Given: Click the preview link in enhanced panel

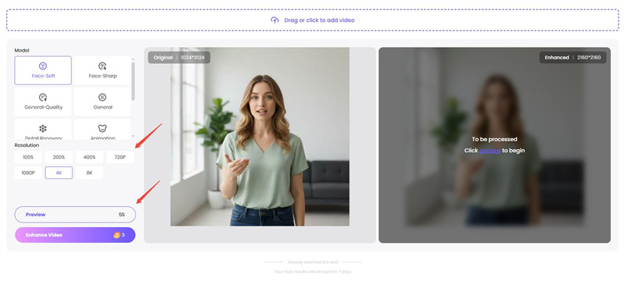Looking at the screenshot, I should 490,151.
